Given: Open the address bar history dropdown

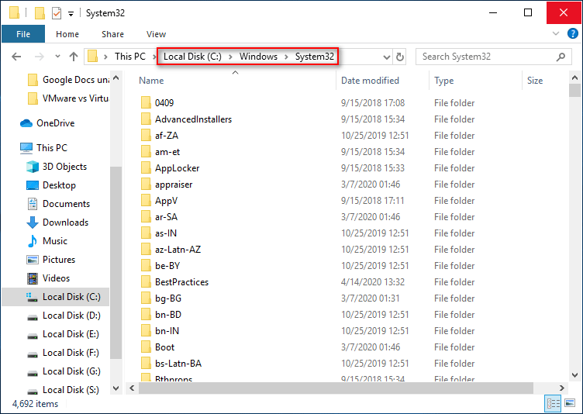Looking at the screenshot, I should tap(385, 57).
